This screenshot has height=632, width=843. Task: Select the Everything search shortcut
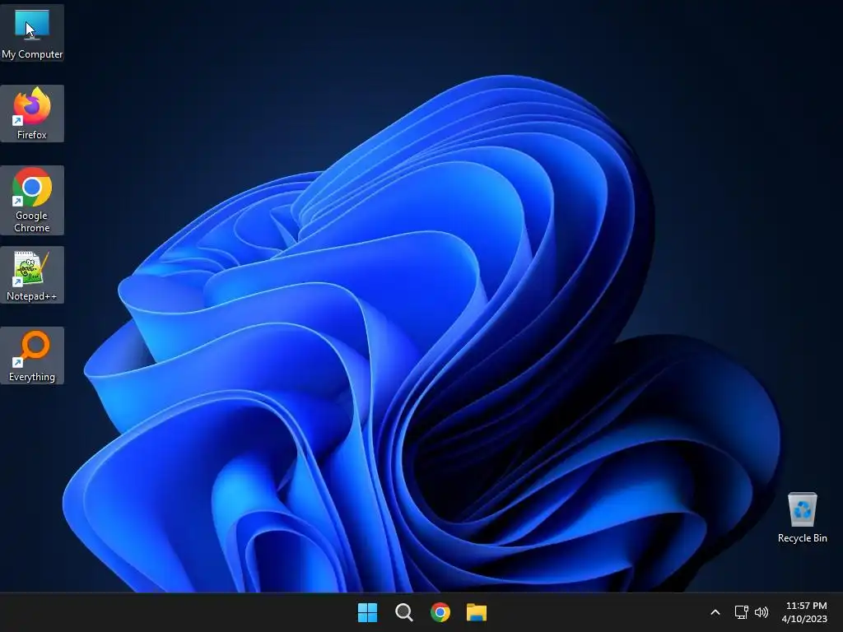pyautogui.click(x=32, y=355)
